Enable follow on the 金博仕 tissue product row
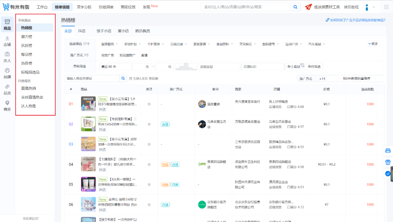Screen dimensions: 393x222 tap(148, 205)
